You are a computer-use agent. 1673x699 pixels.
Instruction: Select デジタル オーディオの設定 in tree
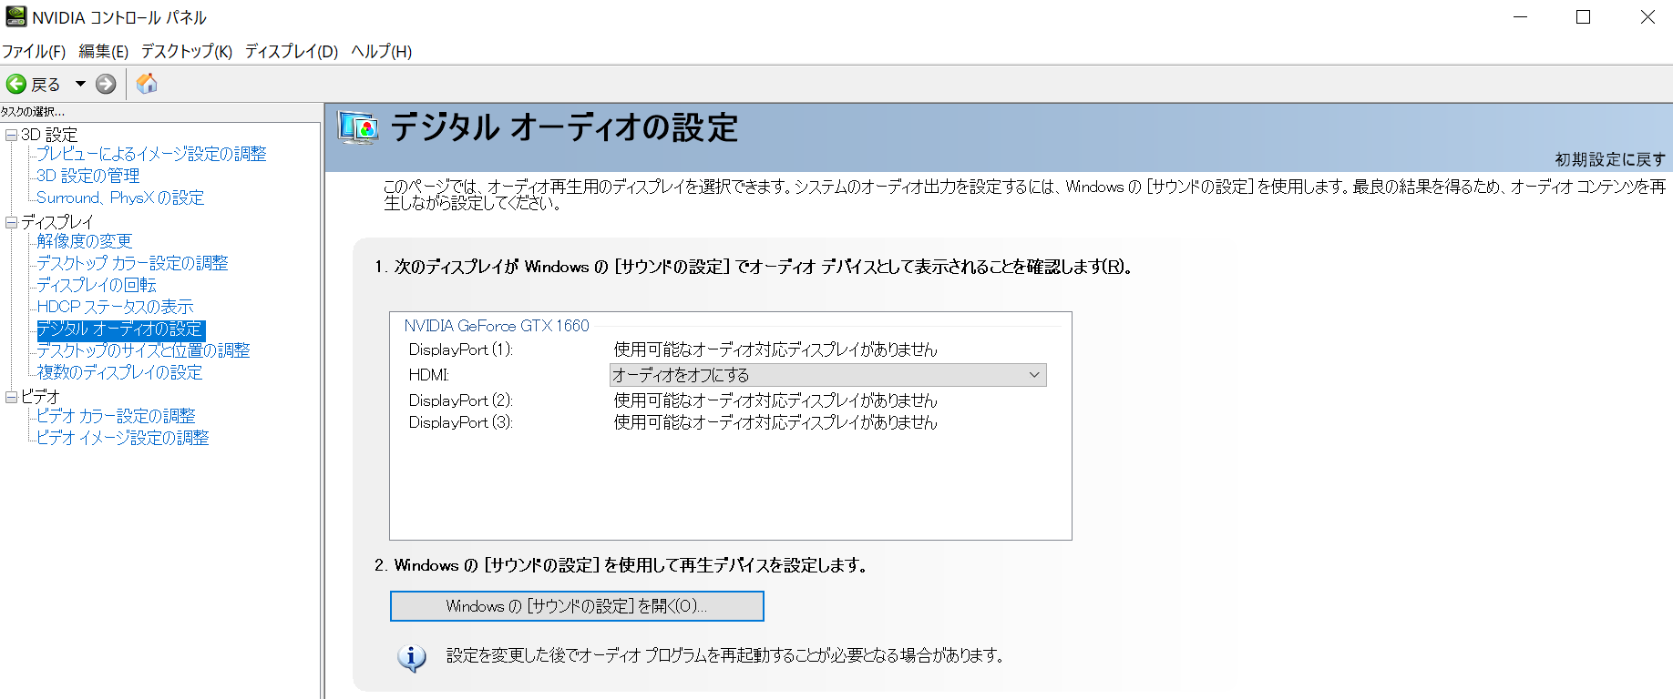click(x=121, y=329)
